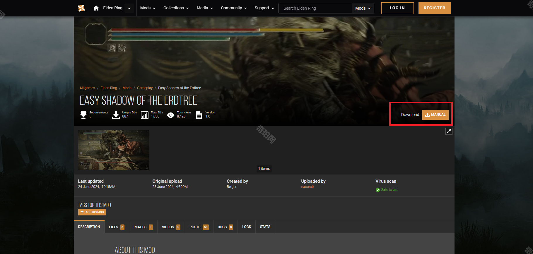
Task: Go to Elden Ring home icon
Action: 96,8
